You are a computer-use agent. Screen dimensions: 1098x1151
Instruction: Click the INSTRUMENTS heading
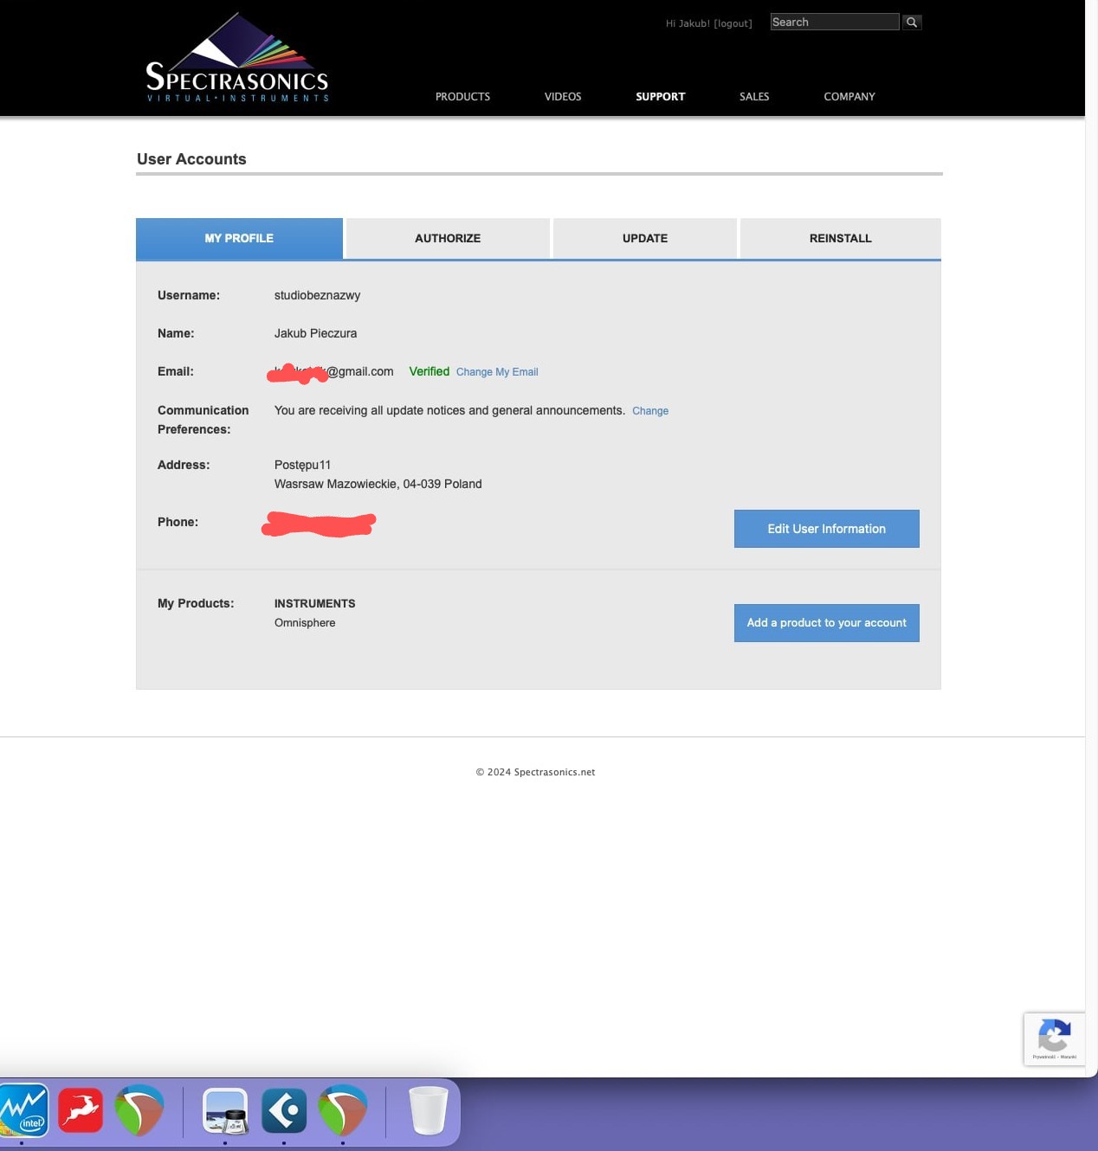tap(314, 603)
